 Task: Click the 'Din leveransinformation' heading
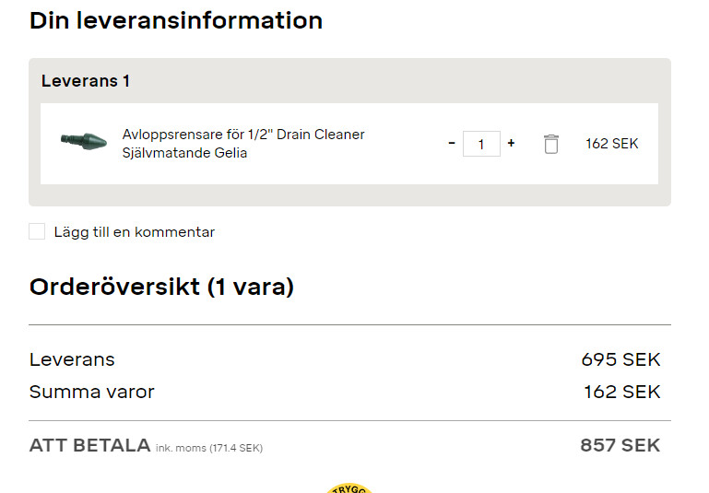tap(176, 20)
